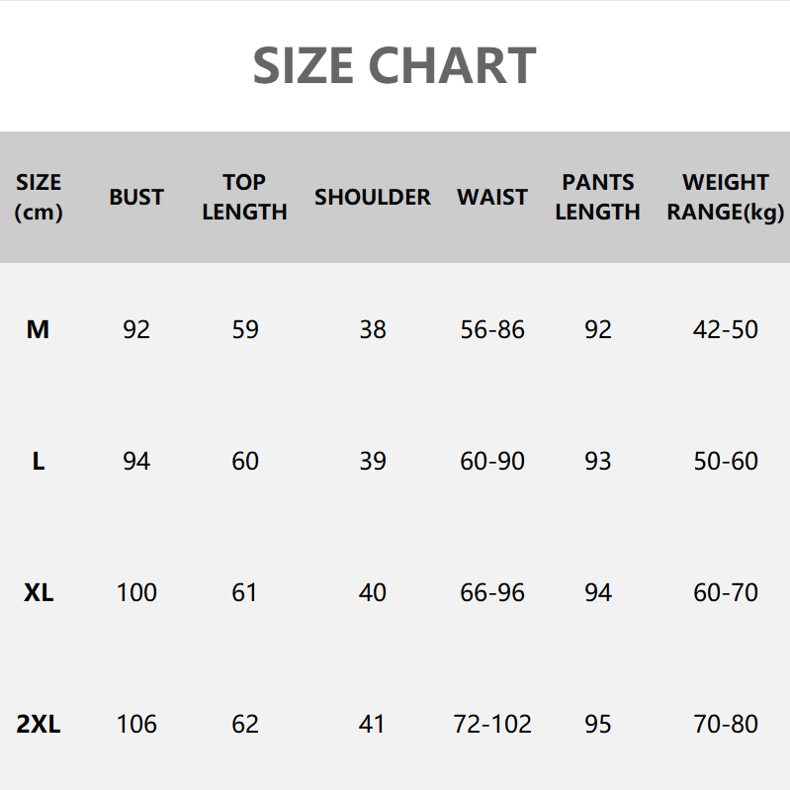The height and width of the screenshot is (790, 790).
Task: Select the L size row label
Action: click(x=39, y=461)
